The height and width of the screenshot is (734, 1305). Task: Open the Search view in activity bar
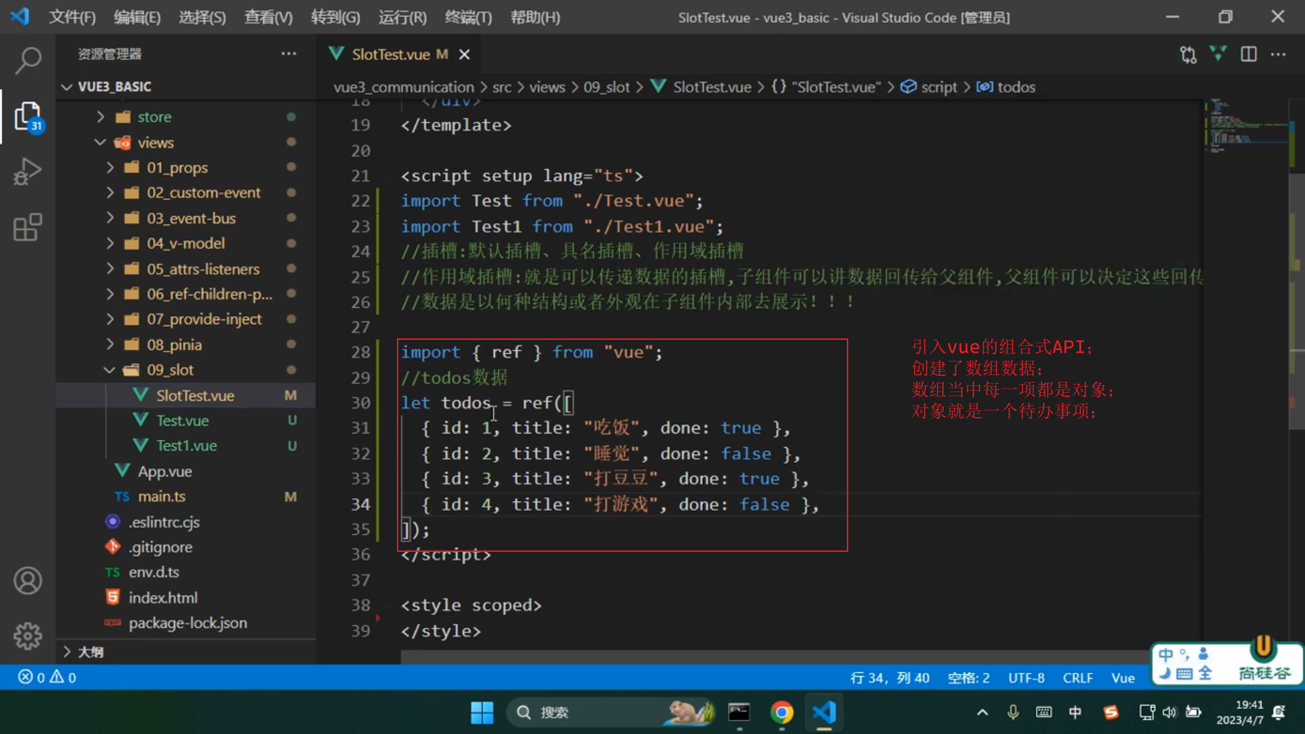pyautogui.click(x=28, y=60)
